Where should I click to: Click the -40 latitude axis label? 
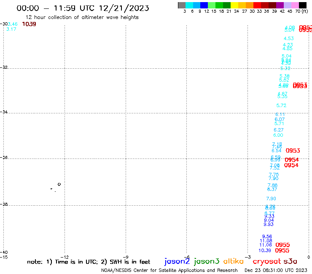4,253
